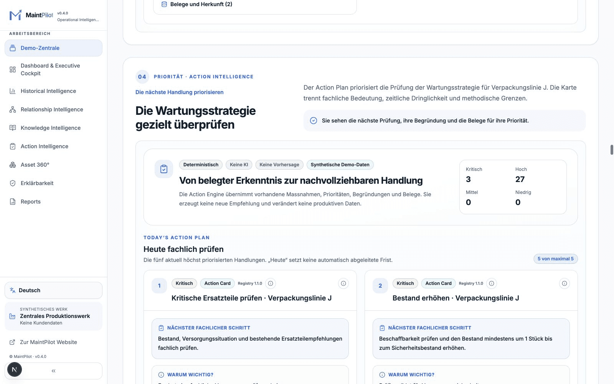Click the Historical Intelligence chart icon
The height and width of the screenshot is (384, 614).
tap(13, 91)
